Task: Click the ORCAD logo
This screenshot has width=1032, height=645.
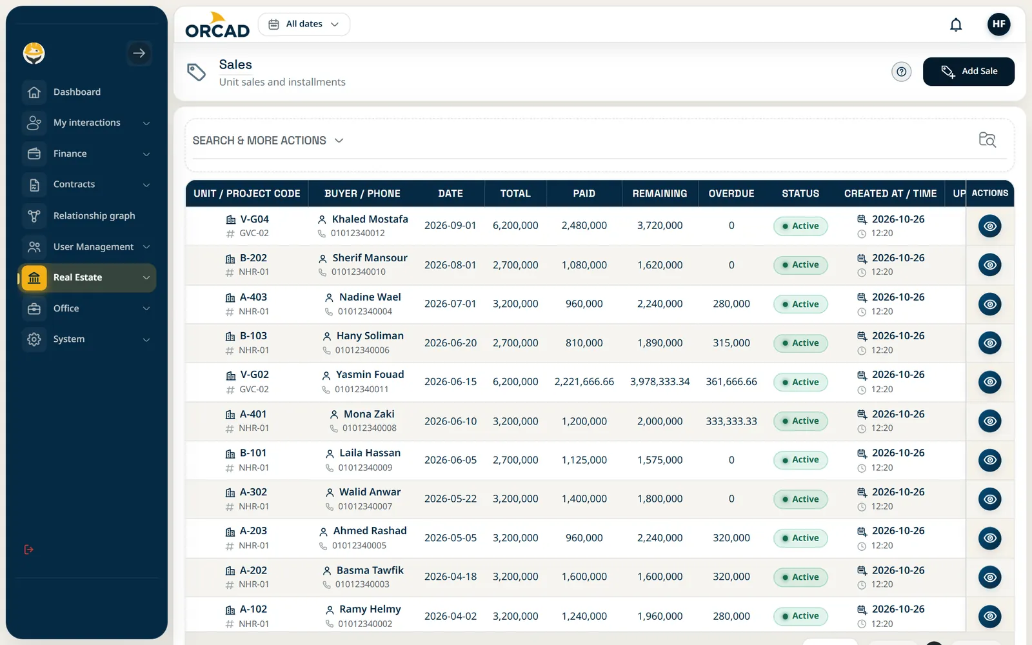Action: click(x=217, y=25)
